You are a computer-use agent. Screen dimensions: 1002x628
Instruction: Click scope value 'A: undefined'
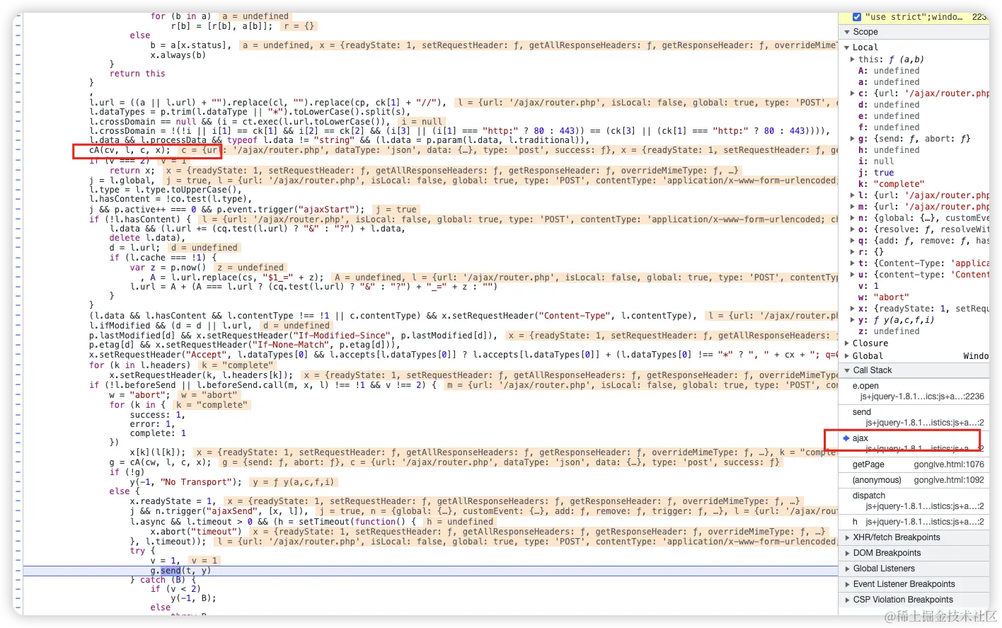[889, 71]
